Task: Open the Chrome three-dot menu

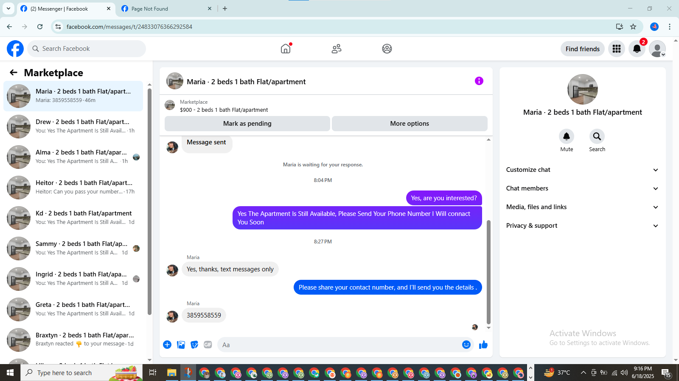Action: (x=670, y=27)
